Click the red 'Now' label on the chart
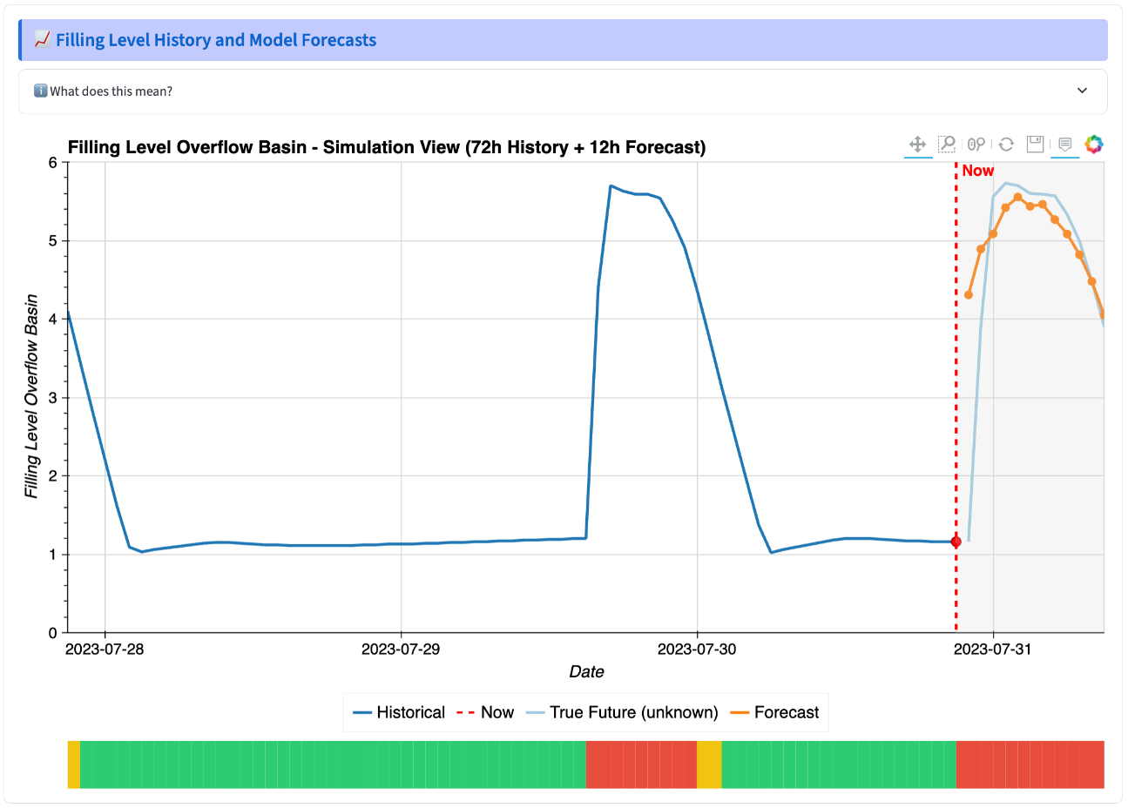Image resolution: width=1128 pixels, height=808 pixels. tap(977, 171)
